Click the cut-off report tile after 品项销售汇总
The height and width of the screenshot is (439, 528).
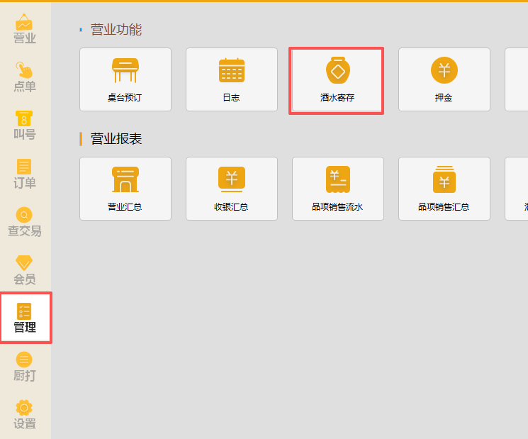pos(517,189)
